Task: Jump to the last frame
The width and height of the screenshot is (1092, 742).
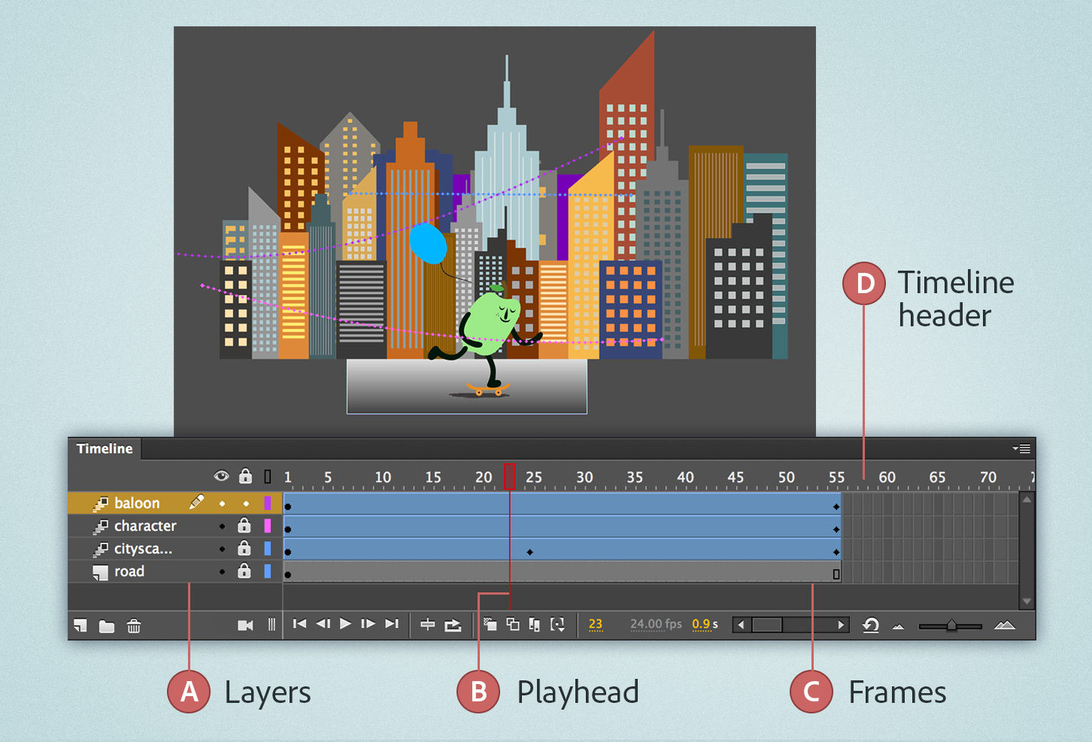Action: pyautogui.click(x=391, y=623)
